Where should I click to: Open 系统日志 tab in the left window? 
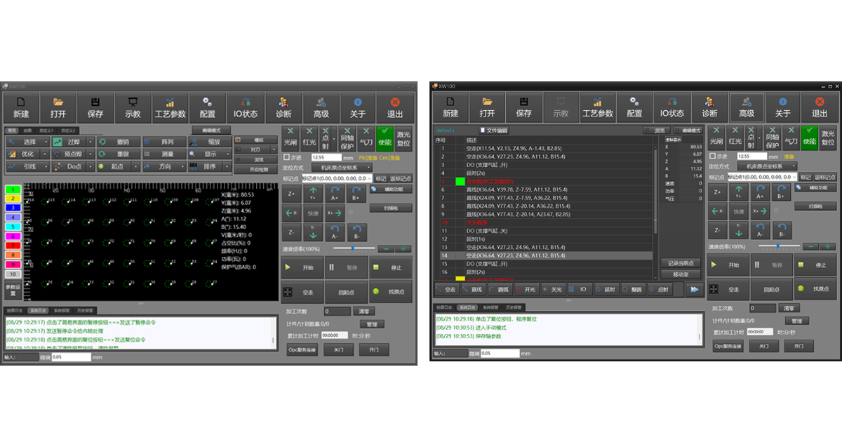click(37, 309)
